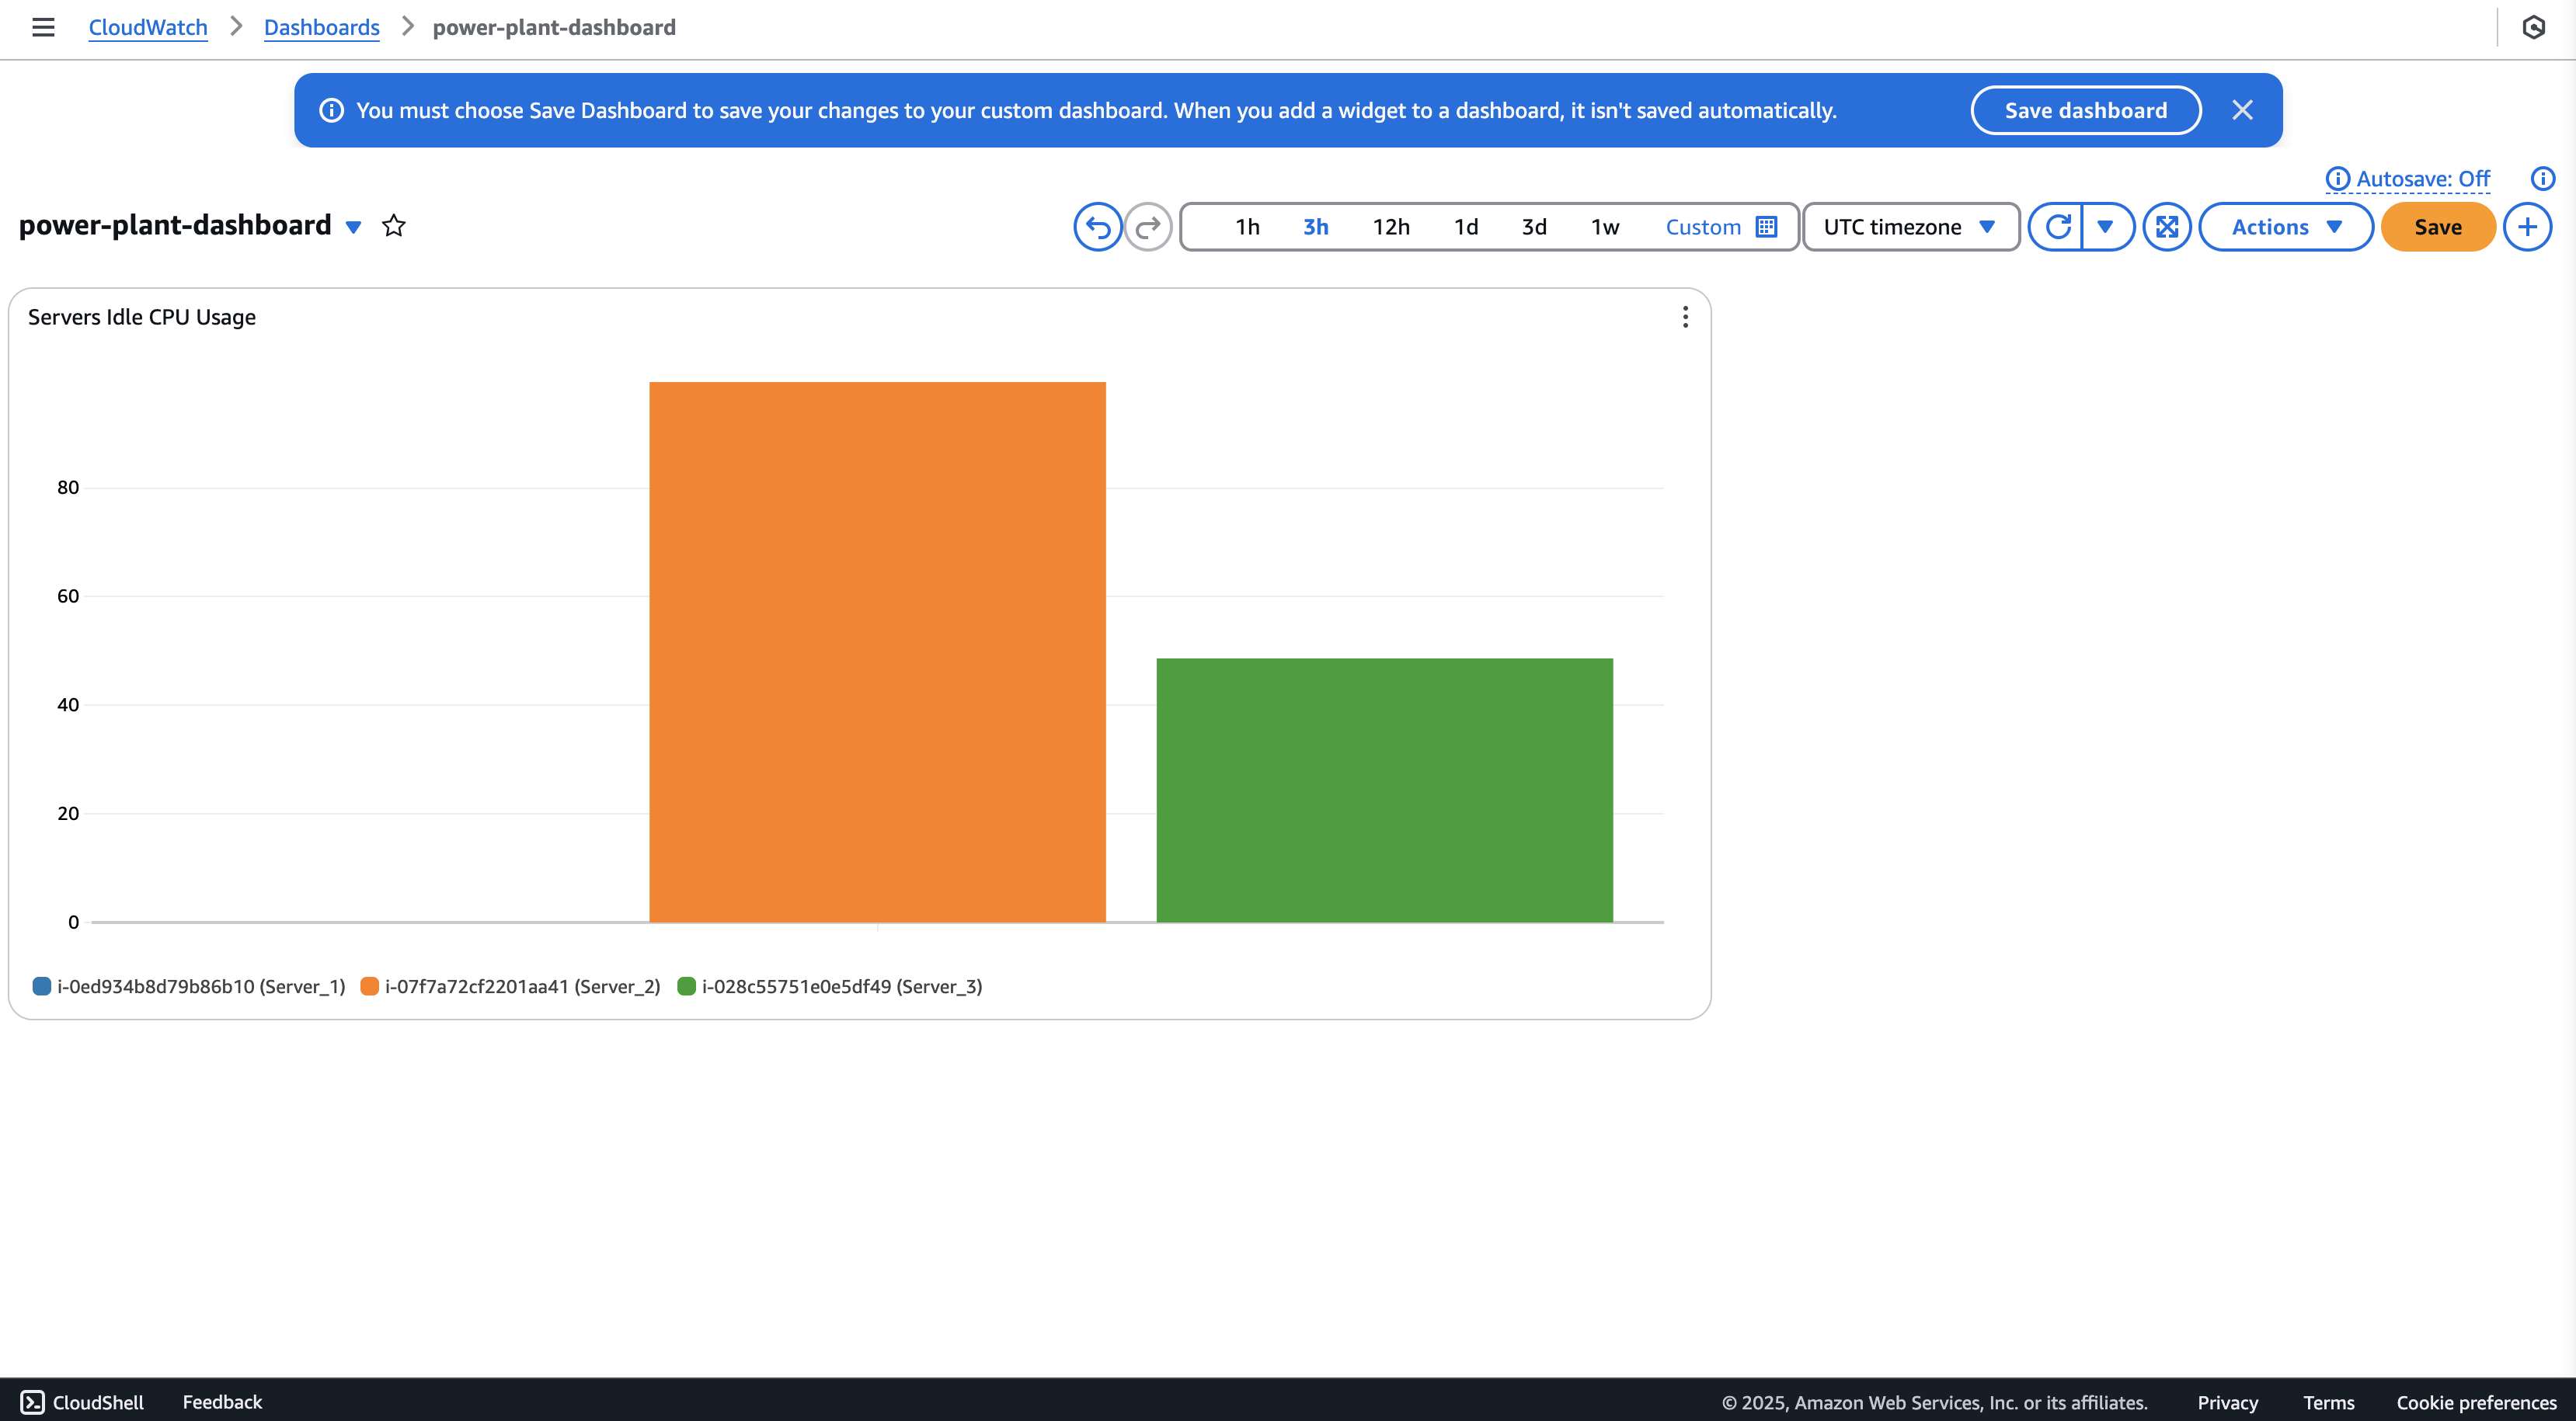
Task: Open the info panel icon near Autosave
Action: click(2542, 179)
